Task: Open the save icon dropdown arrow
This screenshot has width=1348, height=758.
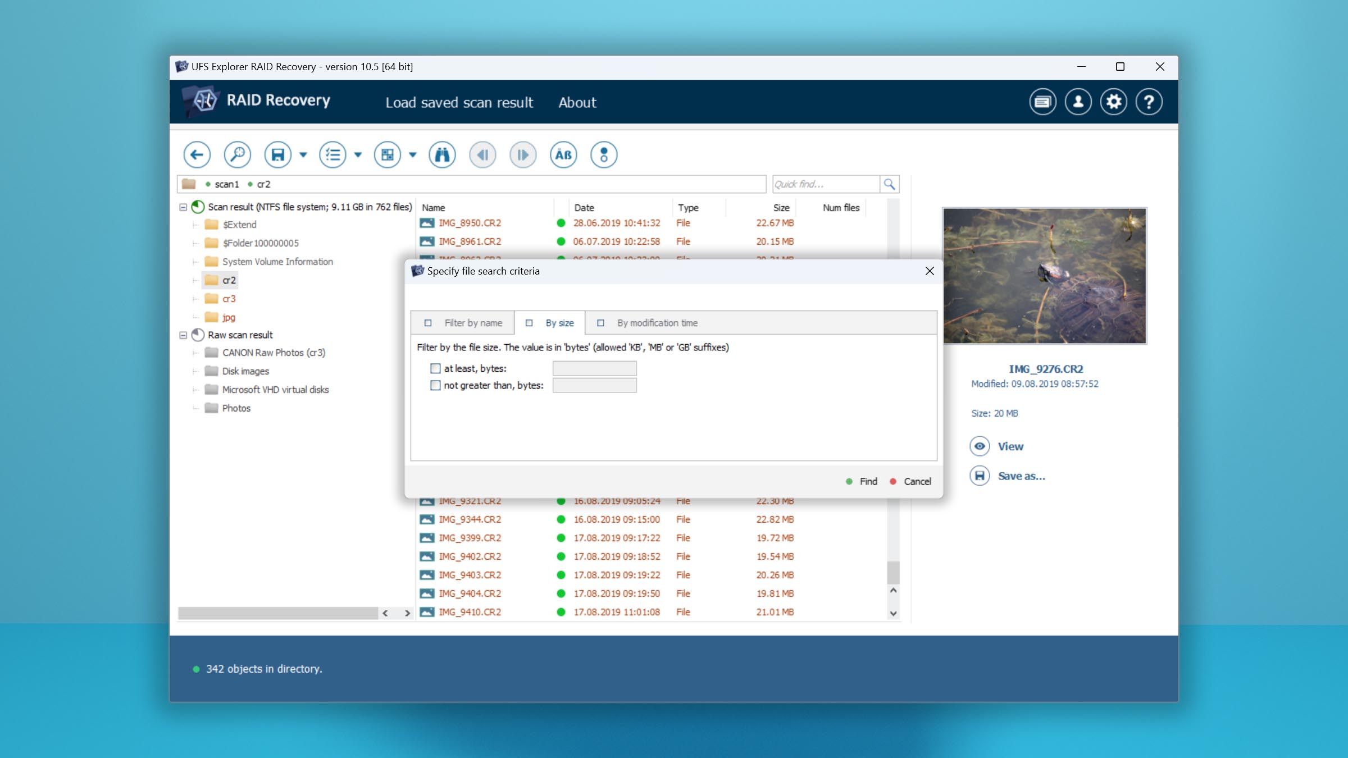Action: pyautogui.click(x=303, y=155)
